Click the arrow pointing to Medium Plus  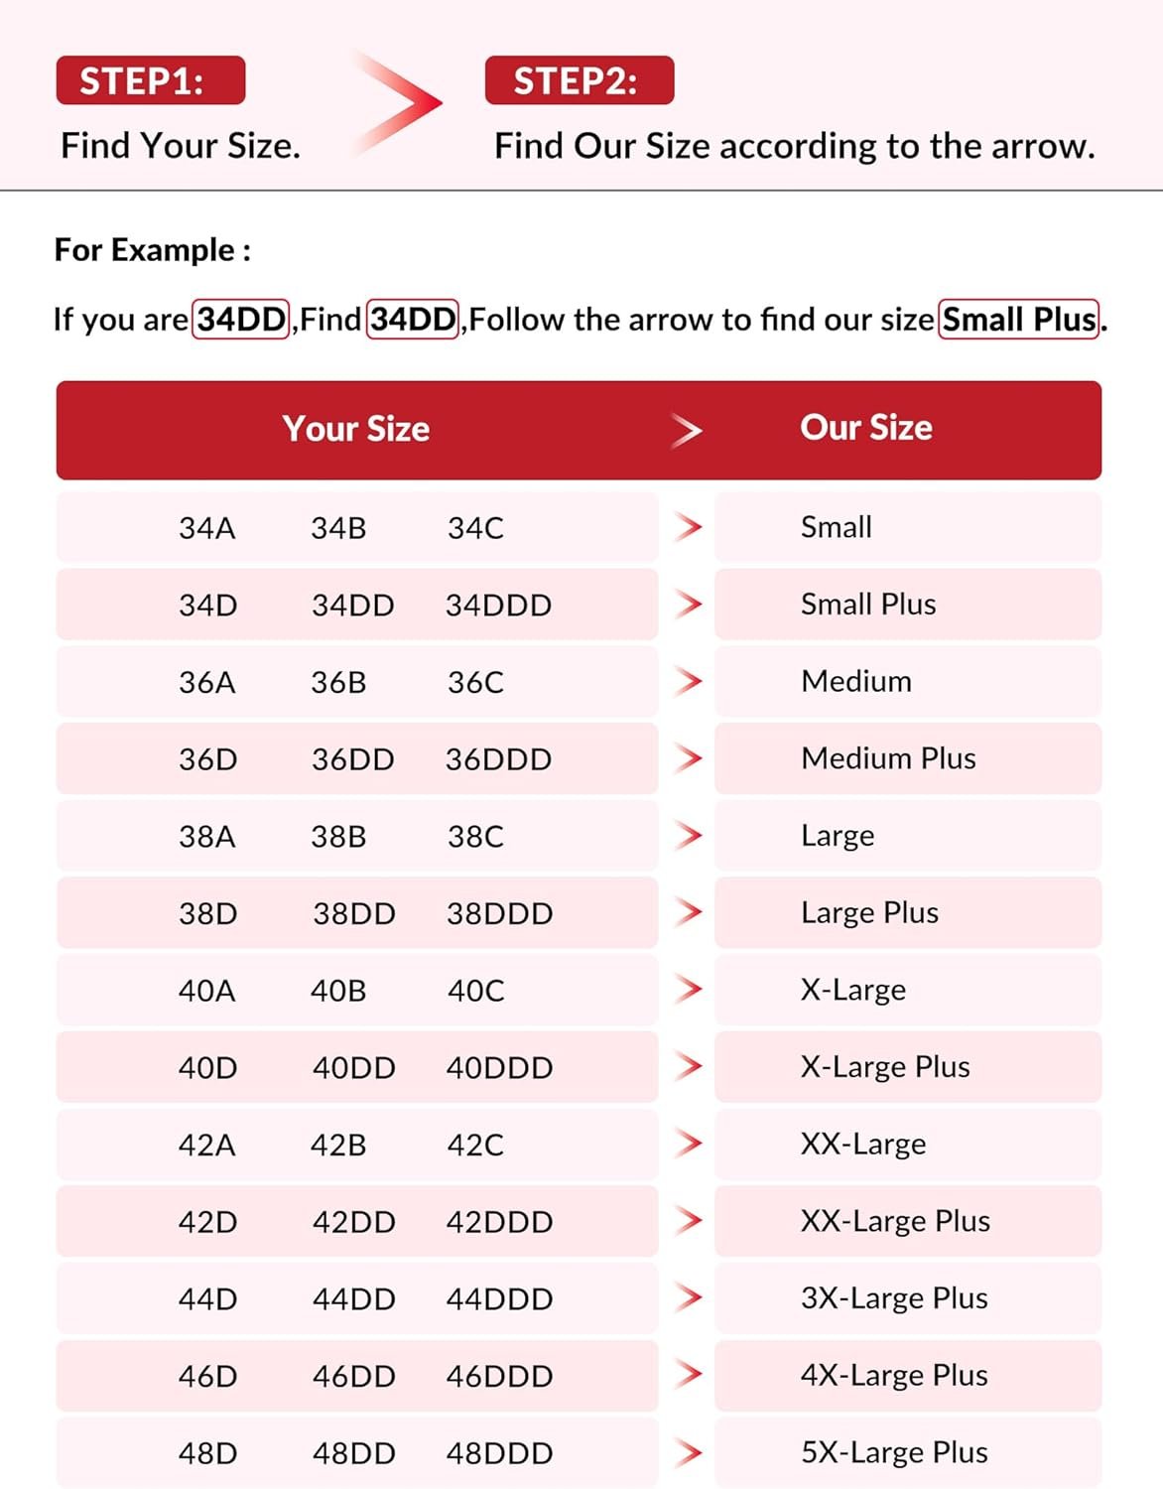coord(688,759)
